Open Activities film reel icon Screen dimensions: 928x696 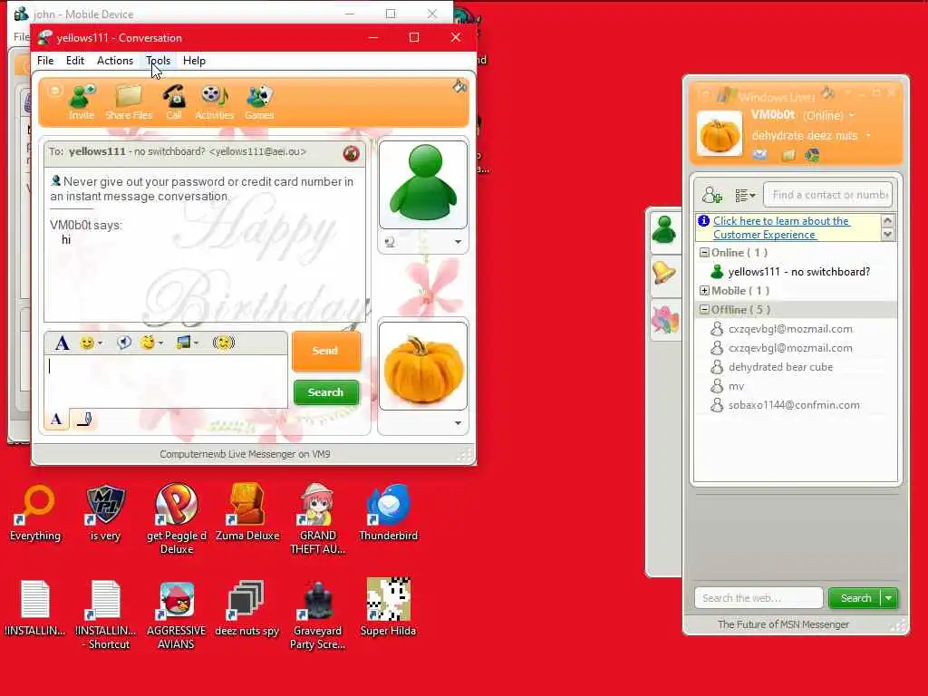(214, 101)
